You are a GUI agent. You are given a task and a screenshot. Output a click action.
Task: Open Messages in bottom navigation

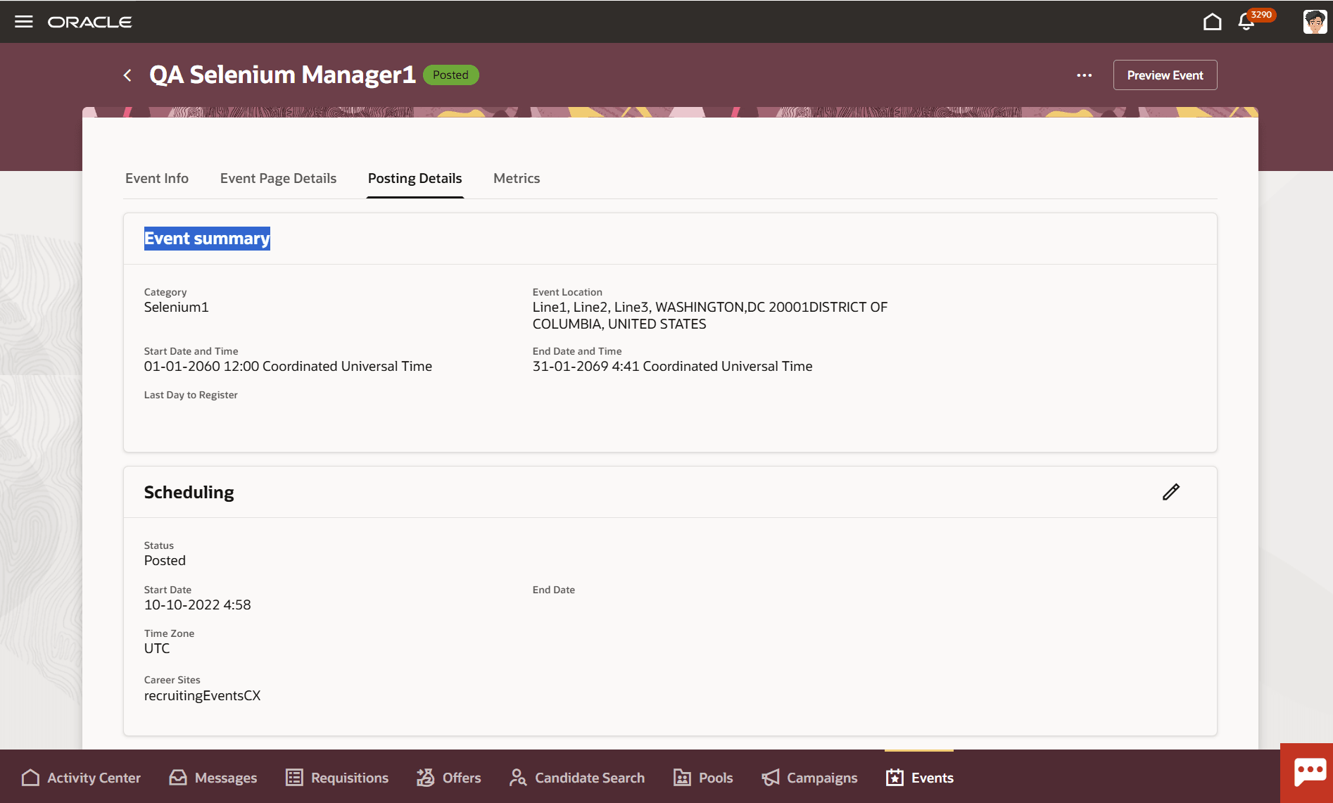pyautogui.click(x=213, y=778)
